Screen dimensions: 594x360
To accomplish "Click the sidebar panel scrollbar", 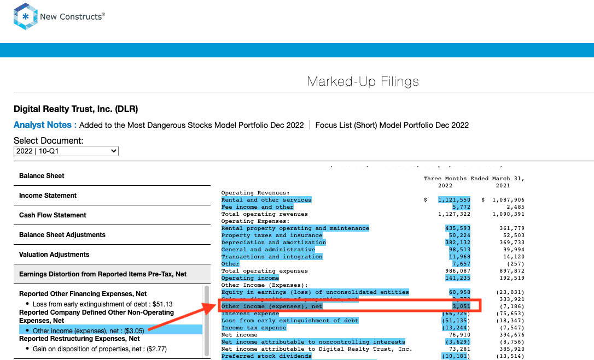I will pos(206,321).
